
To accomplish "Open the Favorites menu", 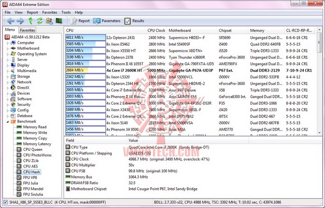I will 50,13.
